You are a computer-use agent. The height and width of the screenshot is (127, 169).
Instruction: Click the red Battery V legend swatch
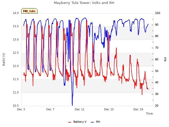(x=70, y=122)
